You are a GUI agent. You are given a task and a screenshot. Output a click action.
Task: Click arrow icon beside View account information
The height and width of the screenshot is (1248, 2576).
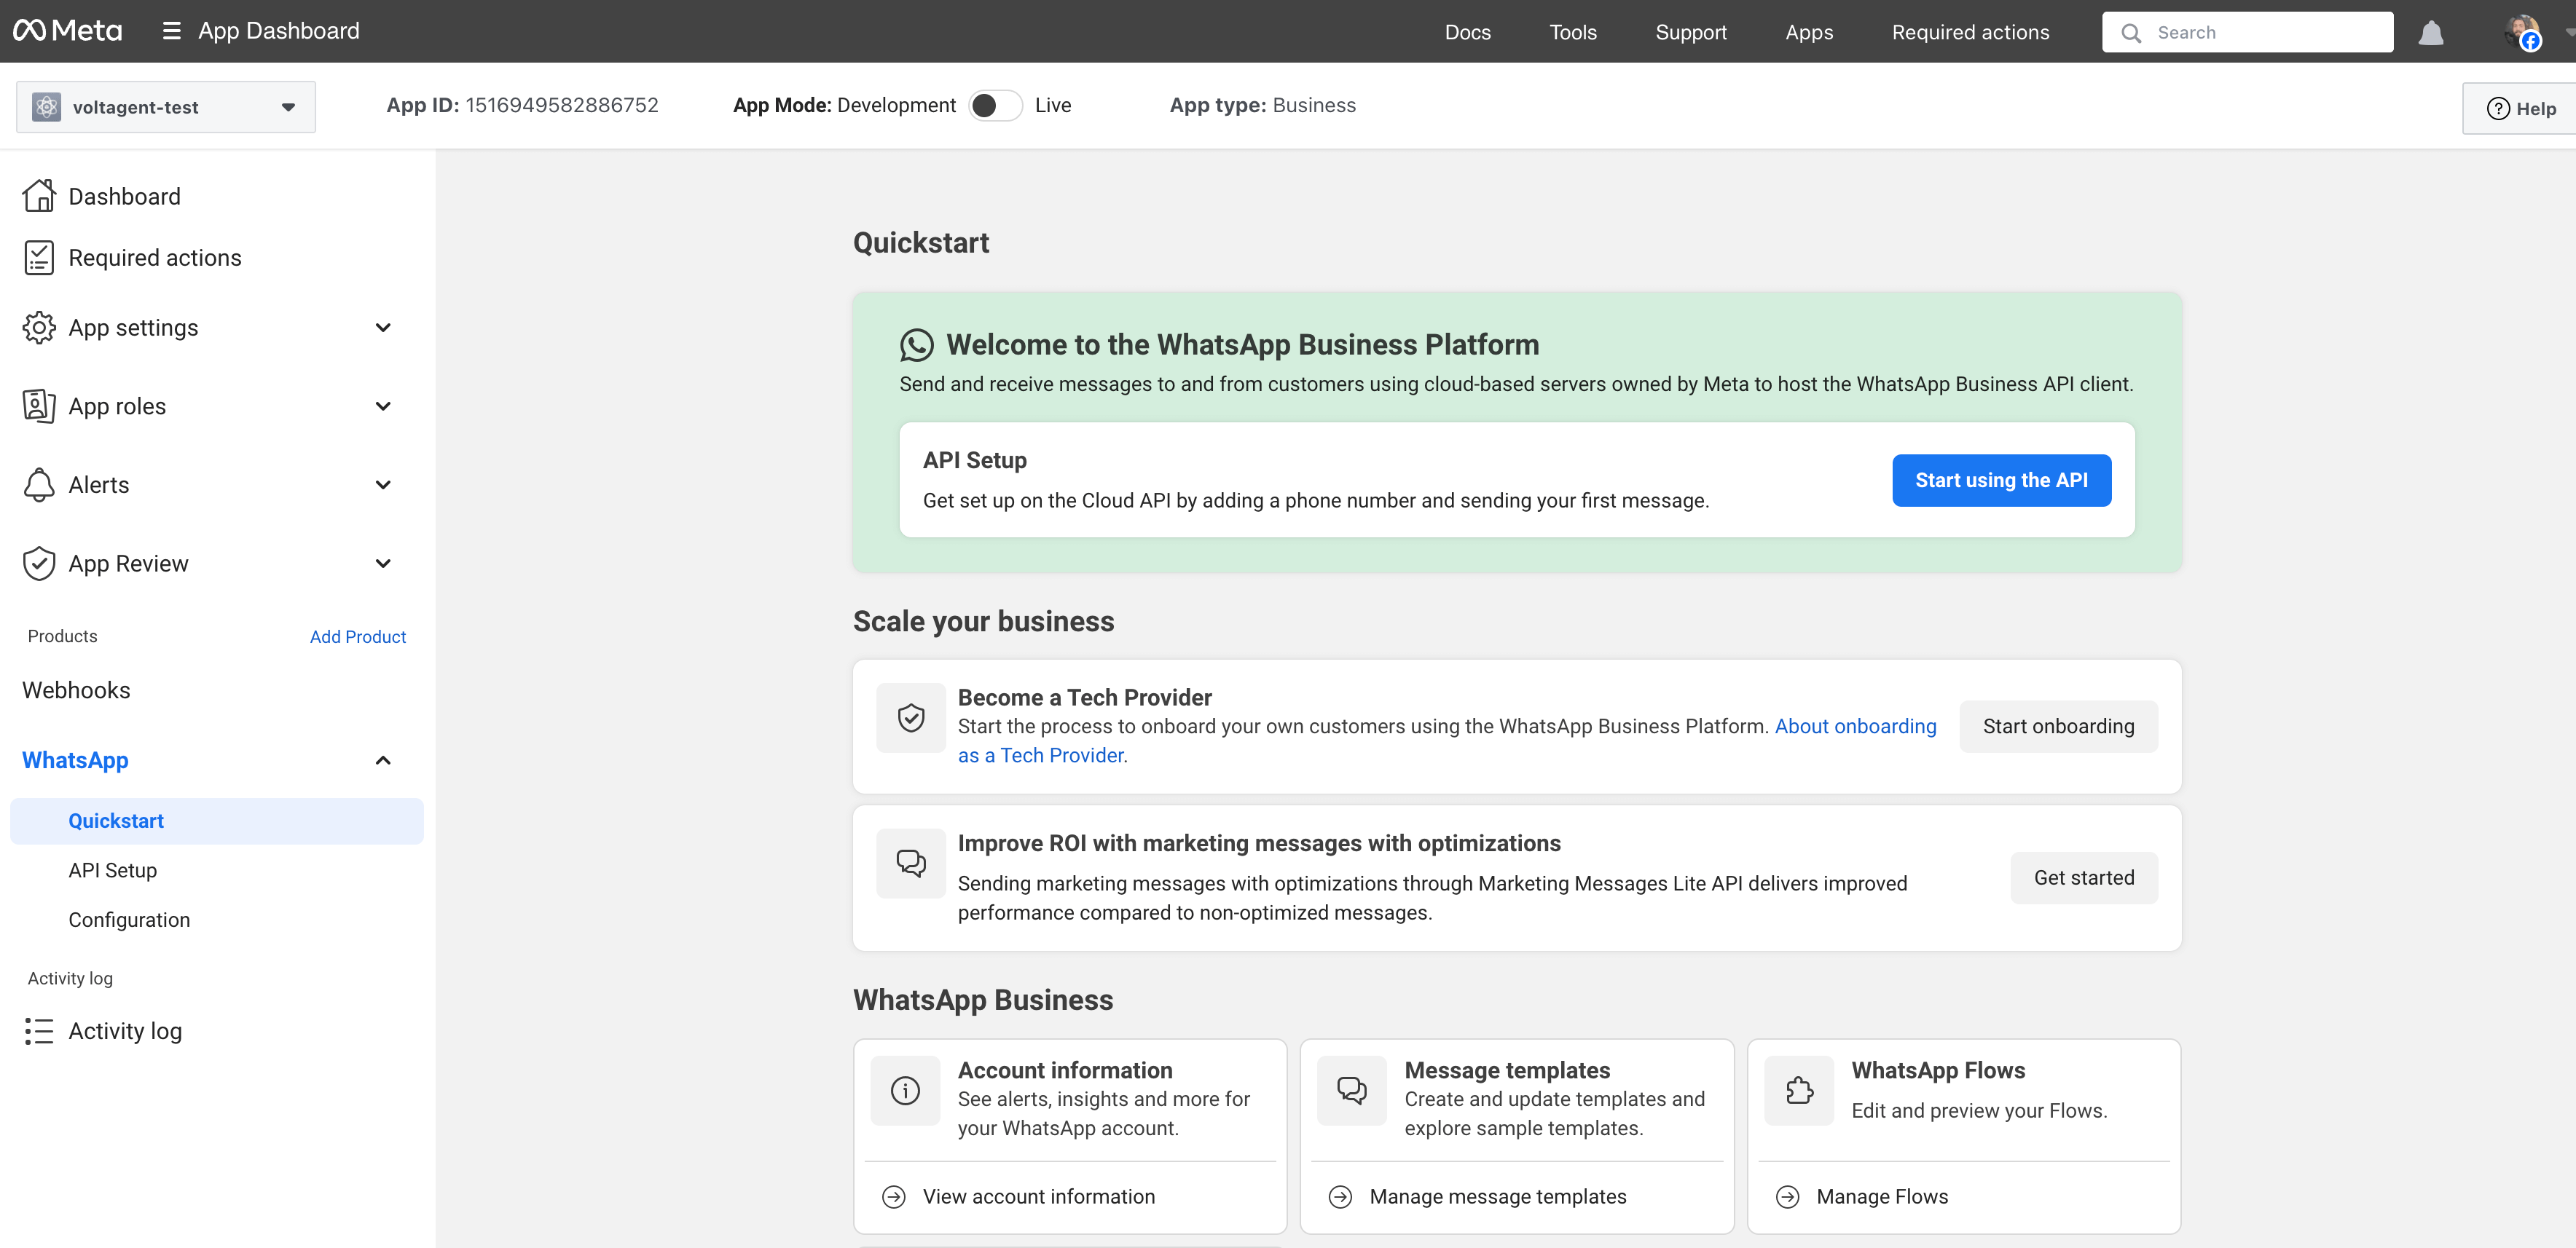point(894,1197)
